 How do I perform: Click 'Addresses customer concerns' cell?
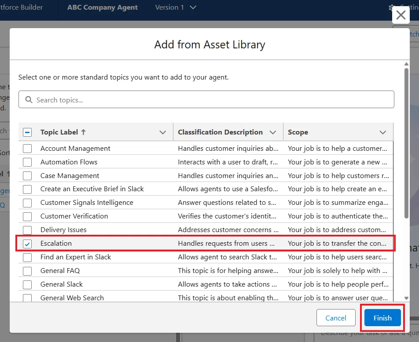[228, 230]
